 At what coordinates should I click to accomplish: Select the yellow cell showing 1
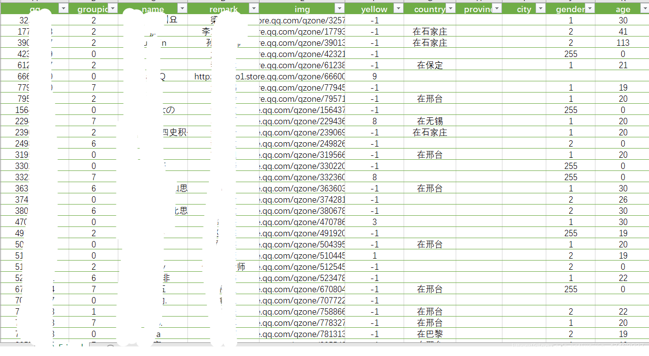[374, 256]
